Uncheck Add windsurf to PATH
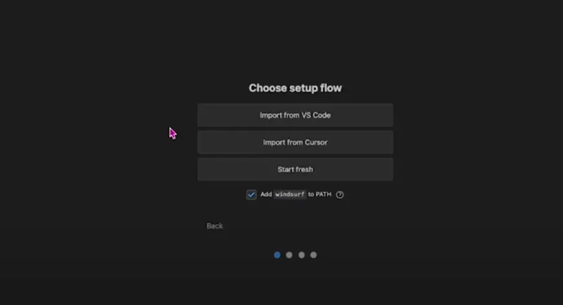The width and height of the screenshot is (563, 305). click(x=251, y=195)
